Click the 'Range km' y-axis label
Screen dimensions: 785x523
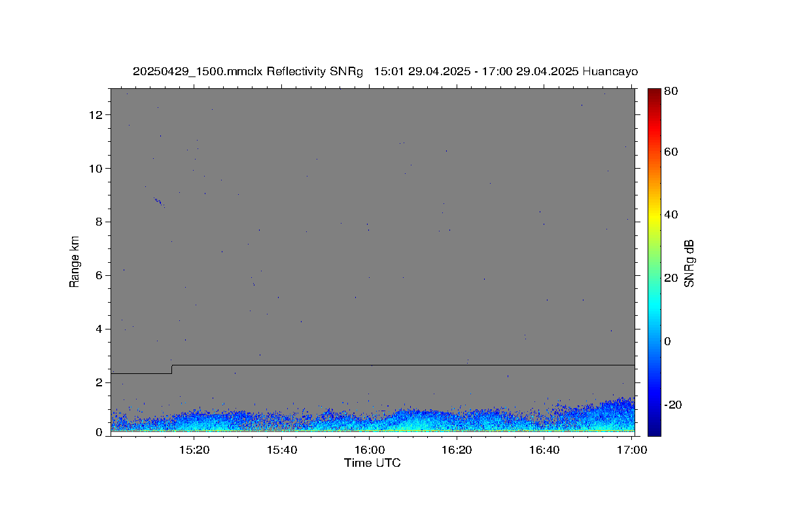pos(75,261)
